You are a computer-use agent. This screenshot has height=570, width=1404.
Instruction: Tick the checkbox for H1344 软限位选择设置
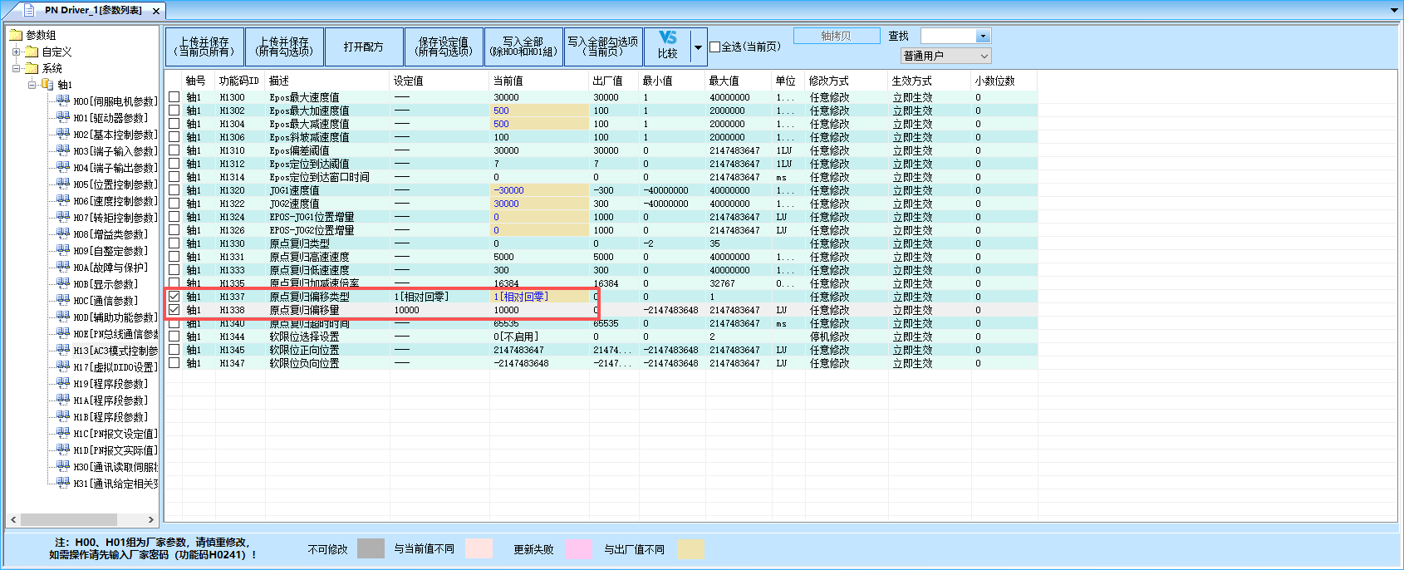174,337
